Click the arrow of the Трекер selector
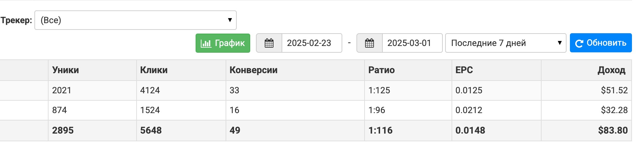 pyautogui.click(x=230, y=20)
